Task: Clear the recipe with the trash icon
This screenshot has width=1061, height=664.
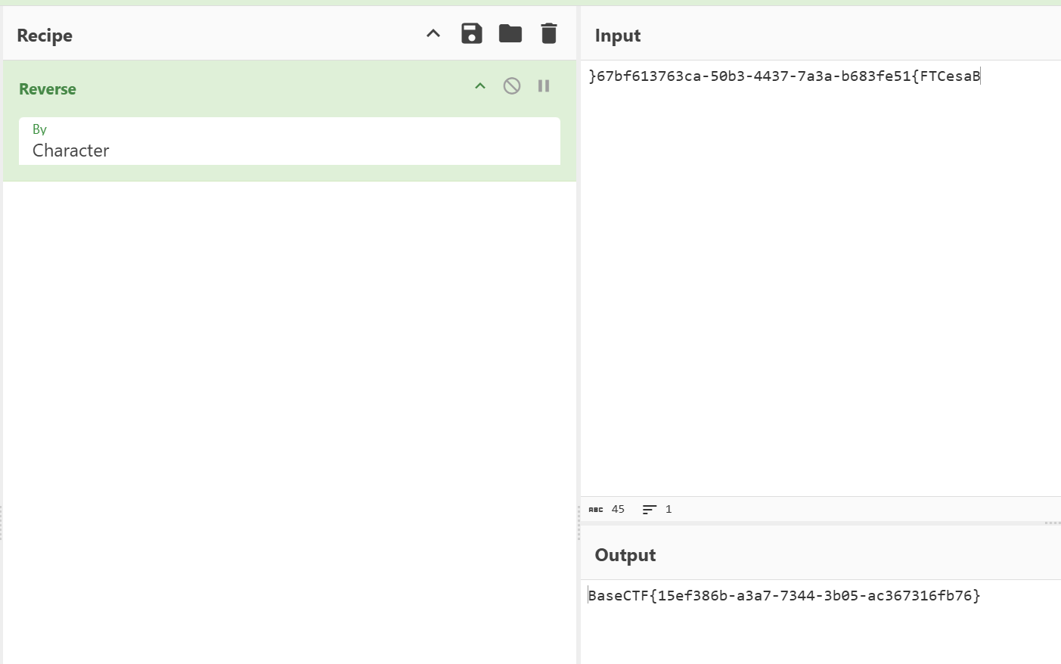Action: click(549, 34)
